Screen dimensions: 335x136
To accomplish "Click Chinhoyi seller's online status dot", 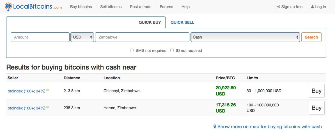I will click(x=48, y=90).
